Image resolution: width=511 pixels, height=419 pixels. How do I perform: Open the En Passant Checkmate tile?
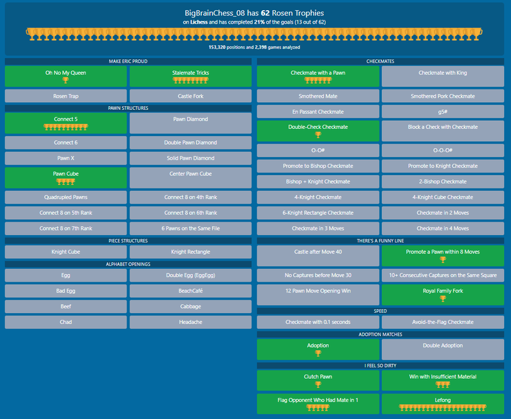pyautogui.click(x=318, y=112)
